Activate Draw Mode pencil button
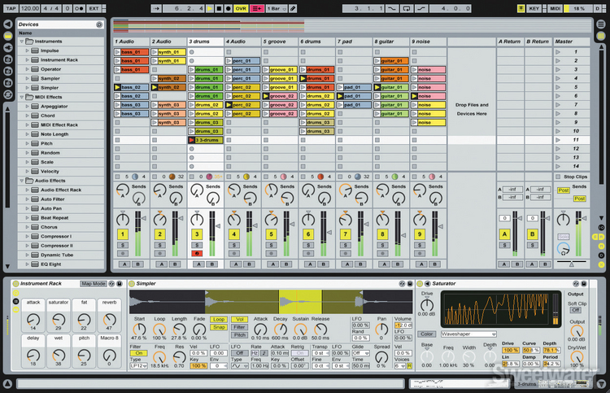Screen dimensions: 610x393 [x=293, y=8]
